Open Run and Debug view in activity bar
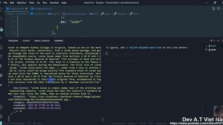The height and width of the screenshot is (125, 223). pyautogui.click(x=1, y=38)
